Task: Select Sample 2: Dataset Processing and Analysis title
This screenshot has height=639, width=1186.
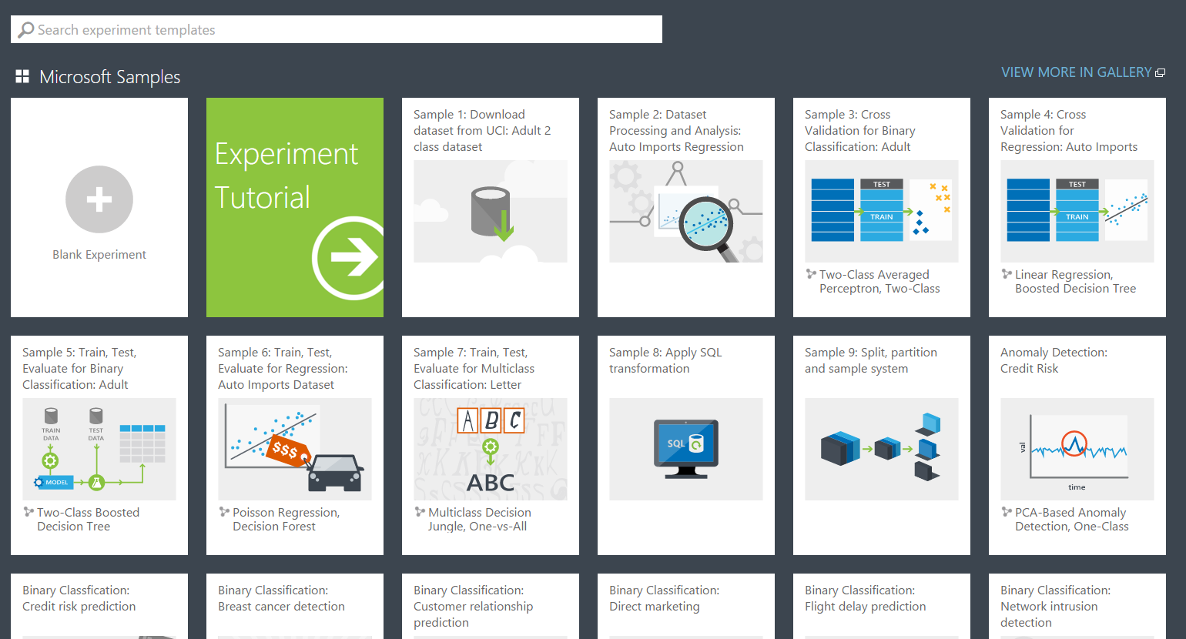Action: coord(676,131)
